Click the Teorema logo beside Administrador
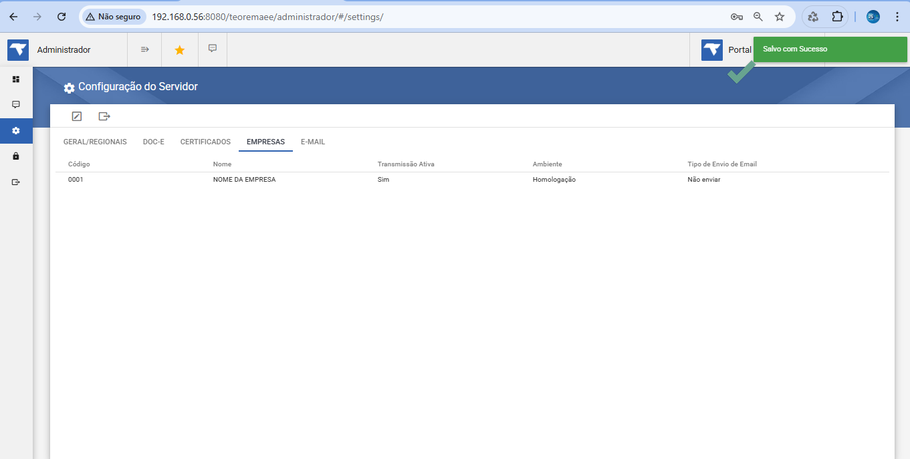 (x=18, y=49)
